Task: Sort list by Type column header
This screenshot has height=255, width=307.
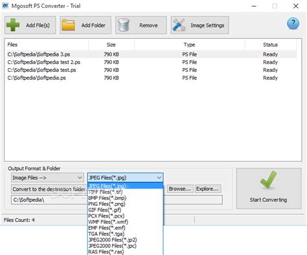Action: point(190,45)
